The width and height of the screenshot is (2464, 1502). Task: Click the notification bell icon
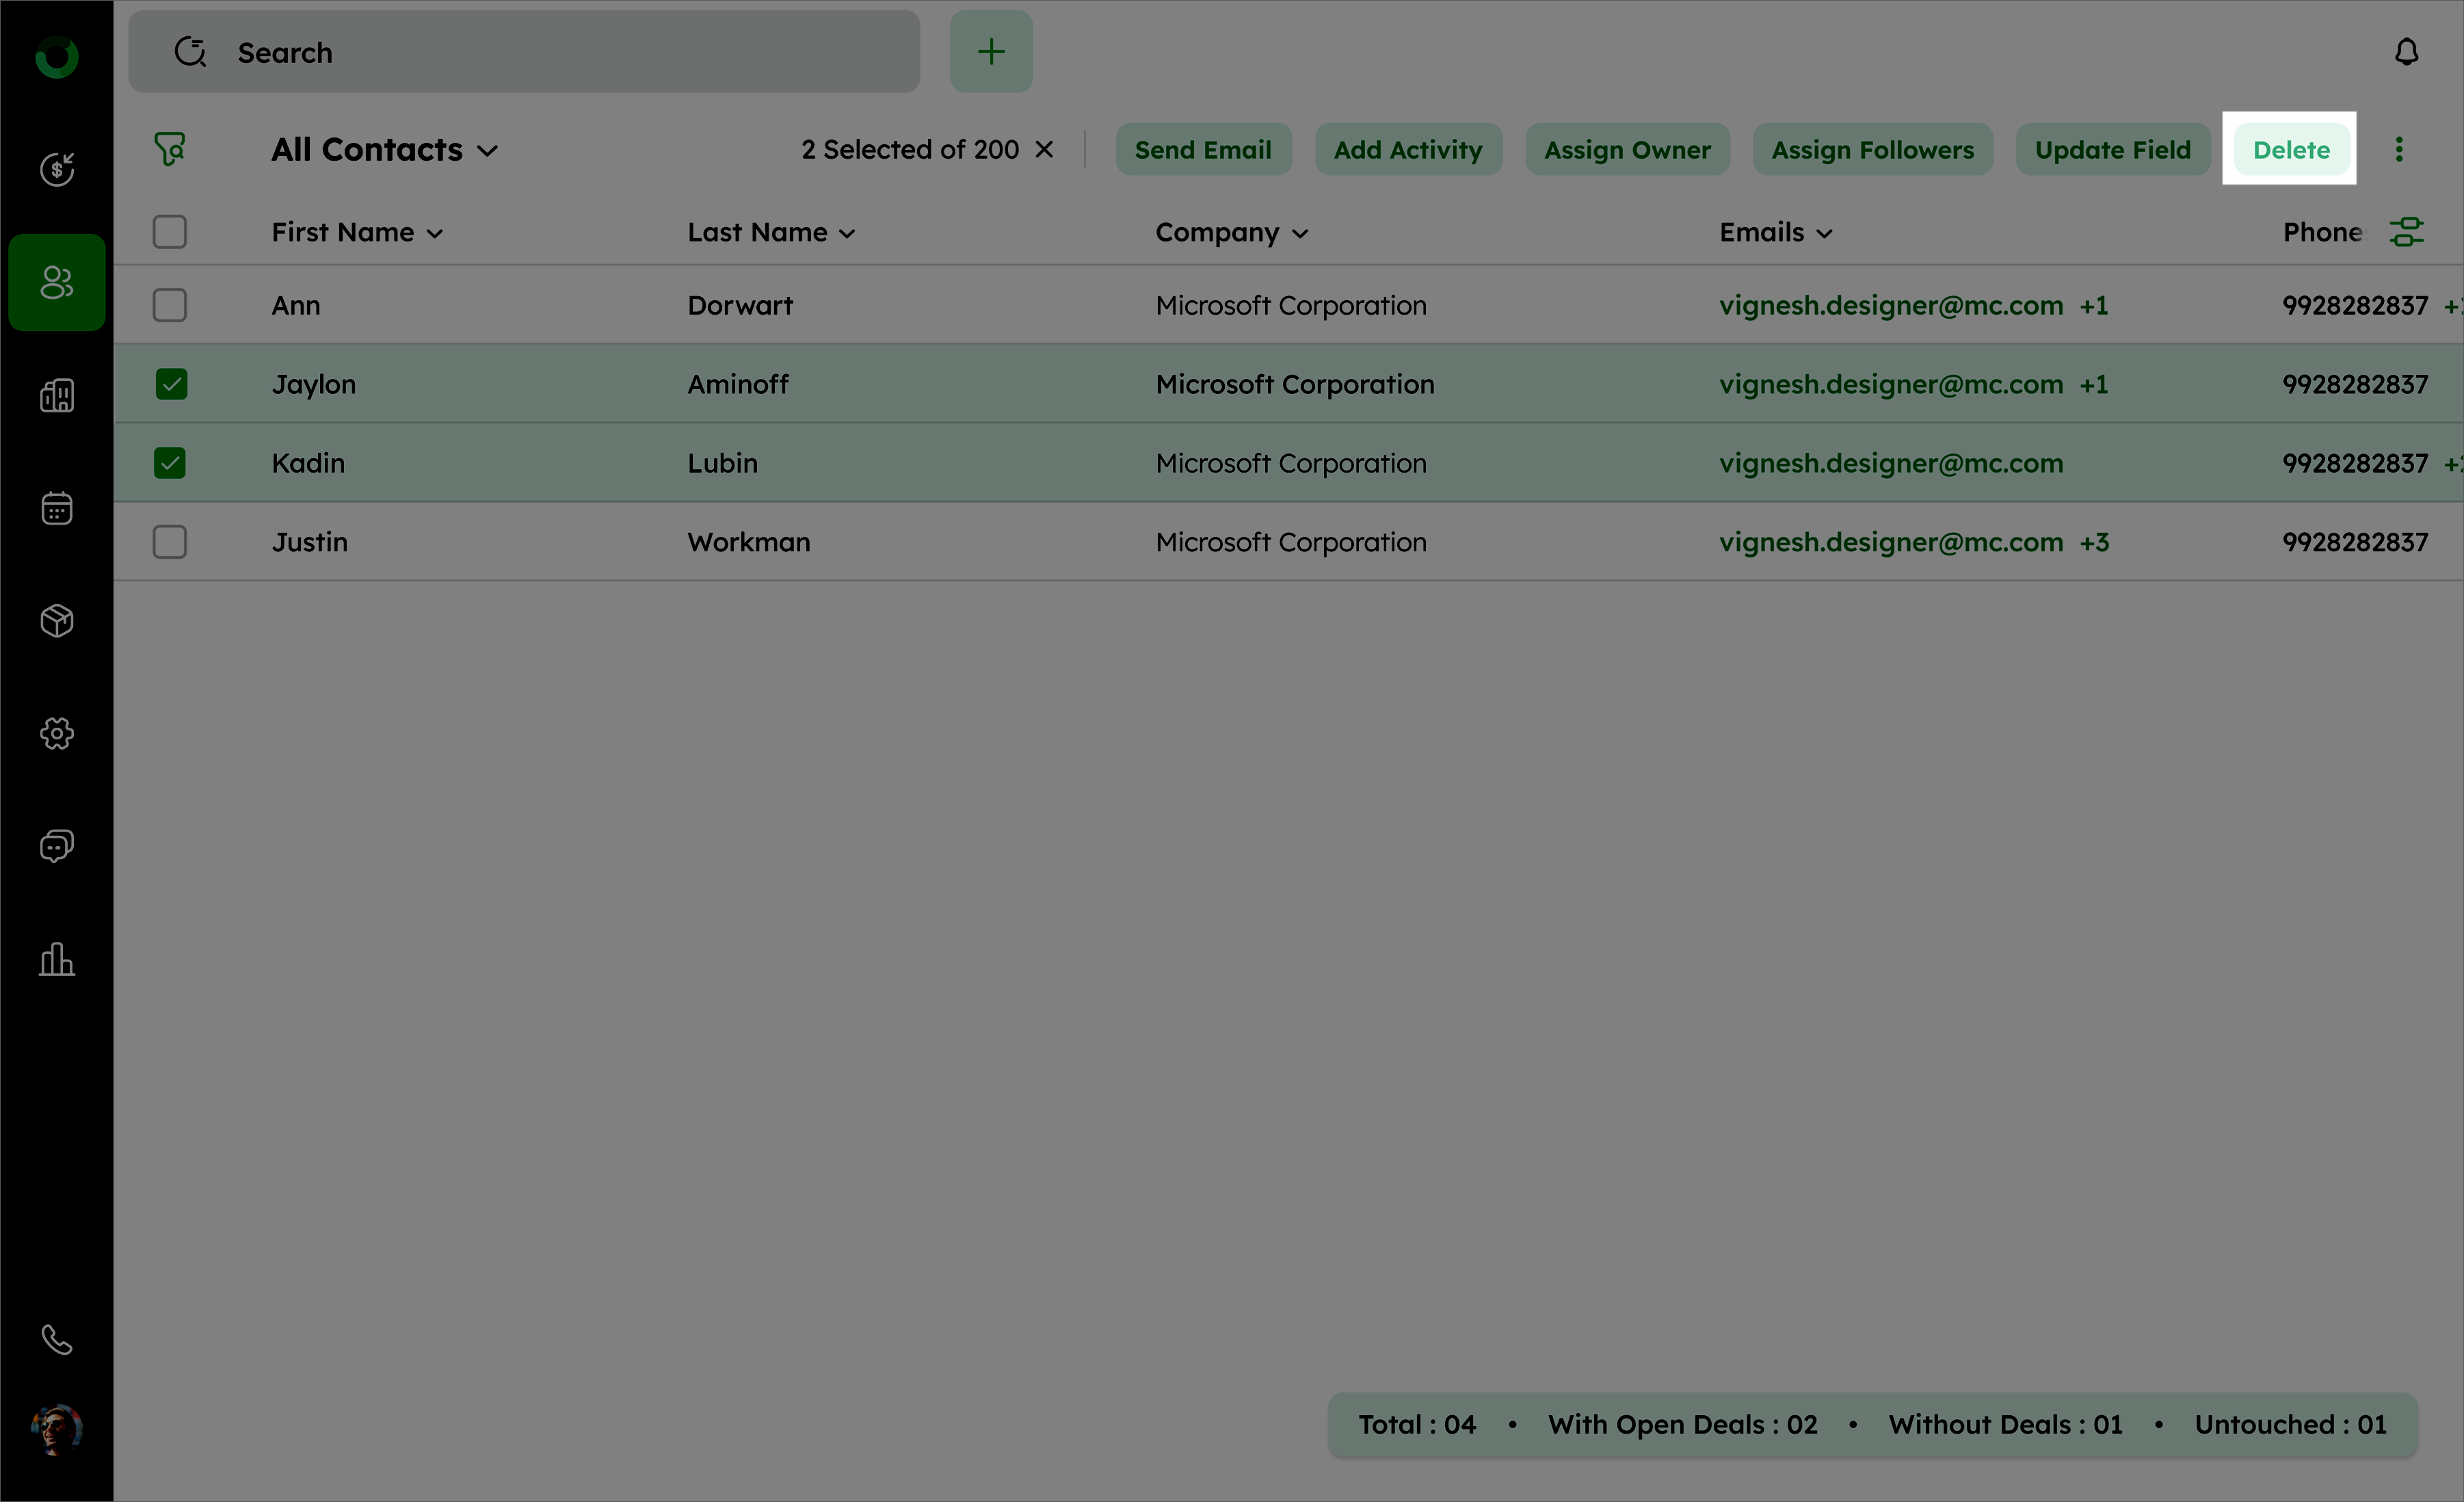tap(2406, 52)
